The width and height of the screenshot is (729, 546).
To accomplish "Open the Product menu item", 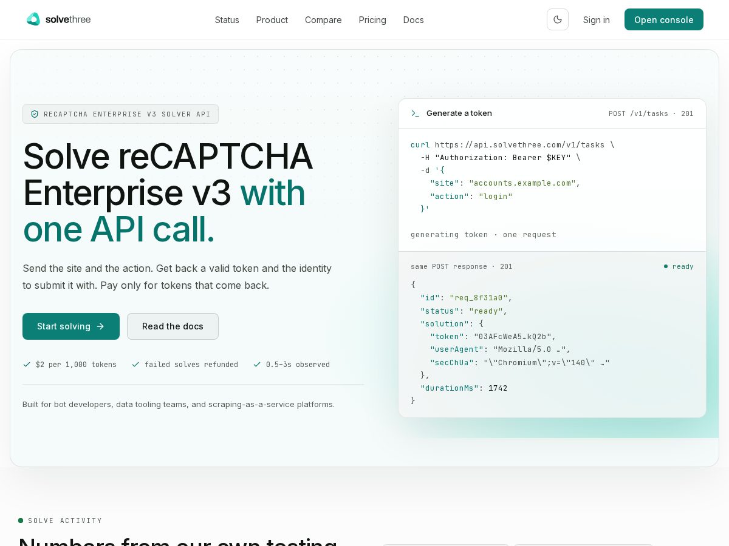I will pos(272,20).
